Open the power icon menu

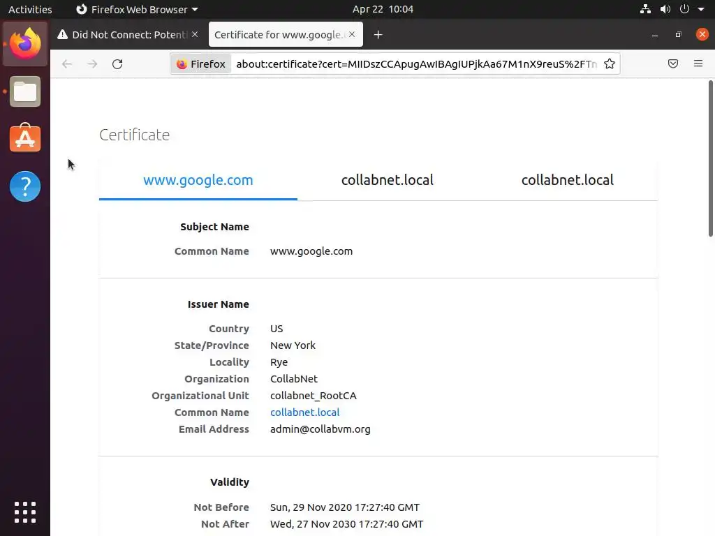(684, 9)
